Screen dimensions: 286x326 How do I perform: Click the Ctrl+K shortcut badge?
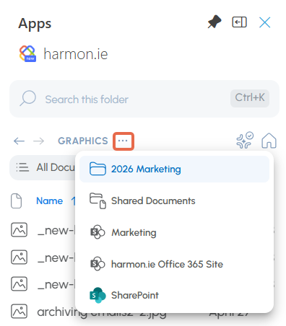(x=250, y=98)
